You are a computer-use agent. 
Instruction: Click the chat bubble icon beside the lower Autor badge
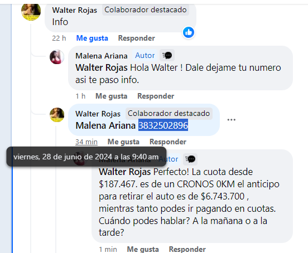pyautogui.click(x=190, y=159)
